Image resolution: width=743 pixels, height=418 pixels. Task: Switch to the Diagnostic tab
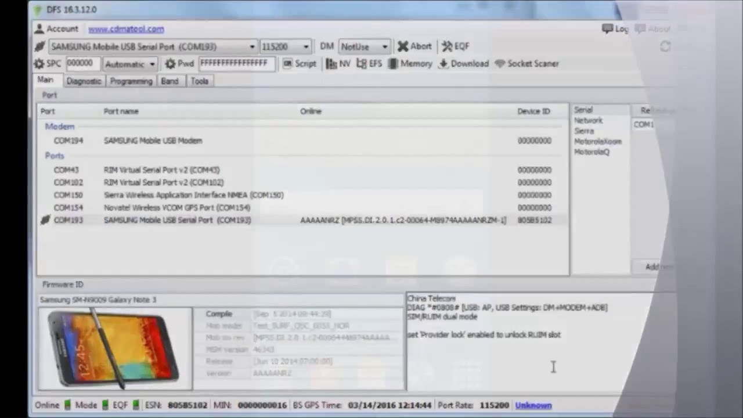(84, 81)
